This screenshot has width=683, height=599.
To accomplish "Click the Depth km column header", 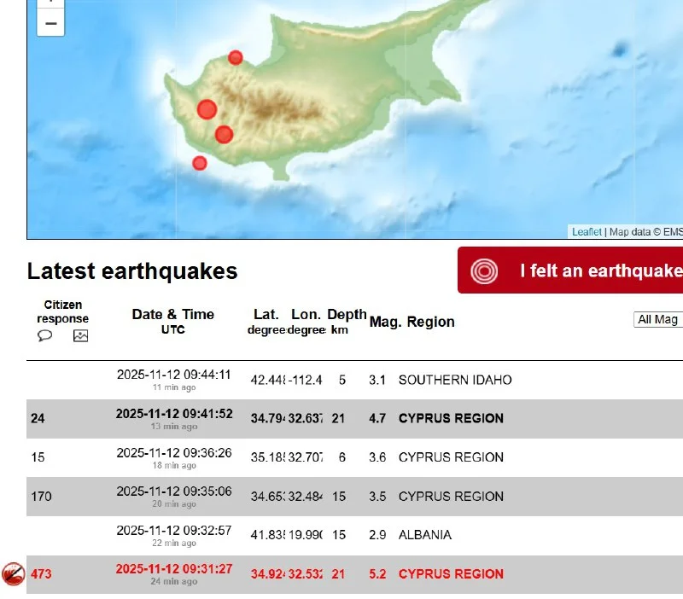I will [346, 321].
